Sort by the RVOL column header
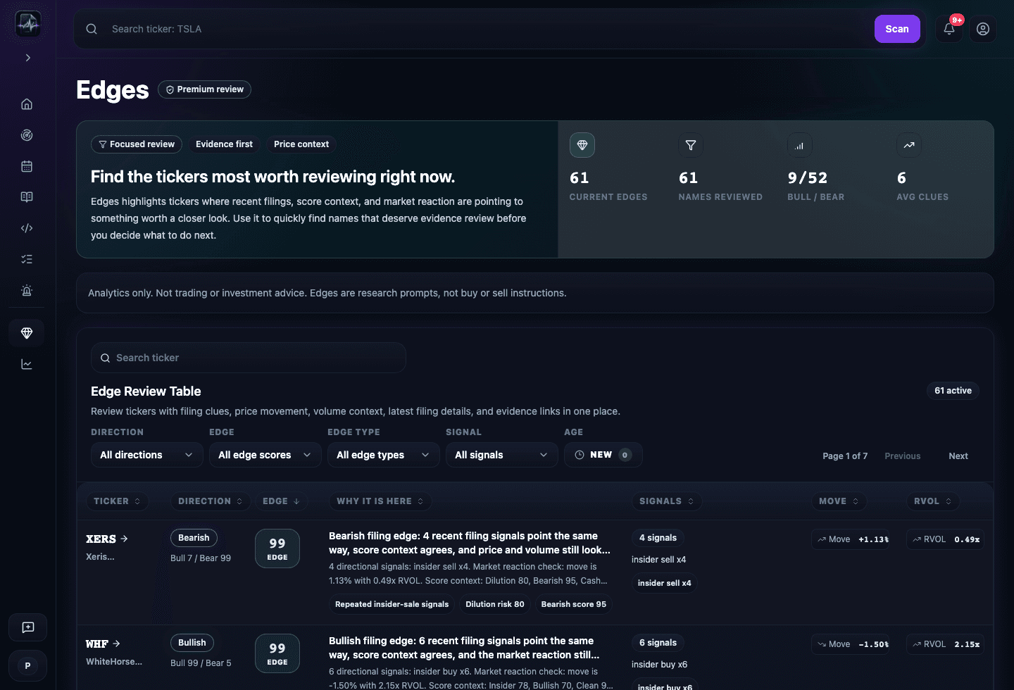This screenshot has height=690, width=1014. point(932,501)
